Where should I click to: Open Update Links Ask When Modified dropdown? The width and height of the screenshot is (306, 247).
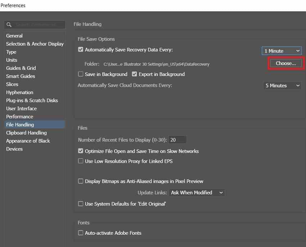(x=197, y=193)
